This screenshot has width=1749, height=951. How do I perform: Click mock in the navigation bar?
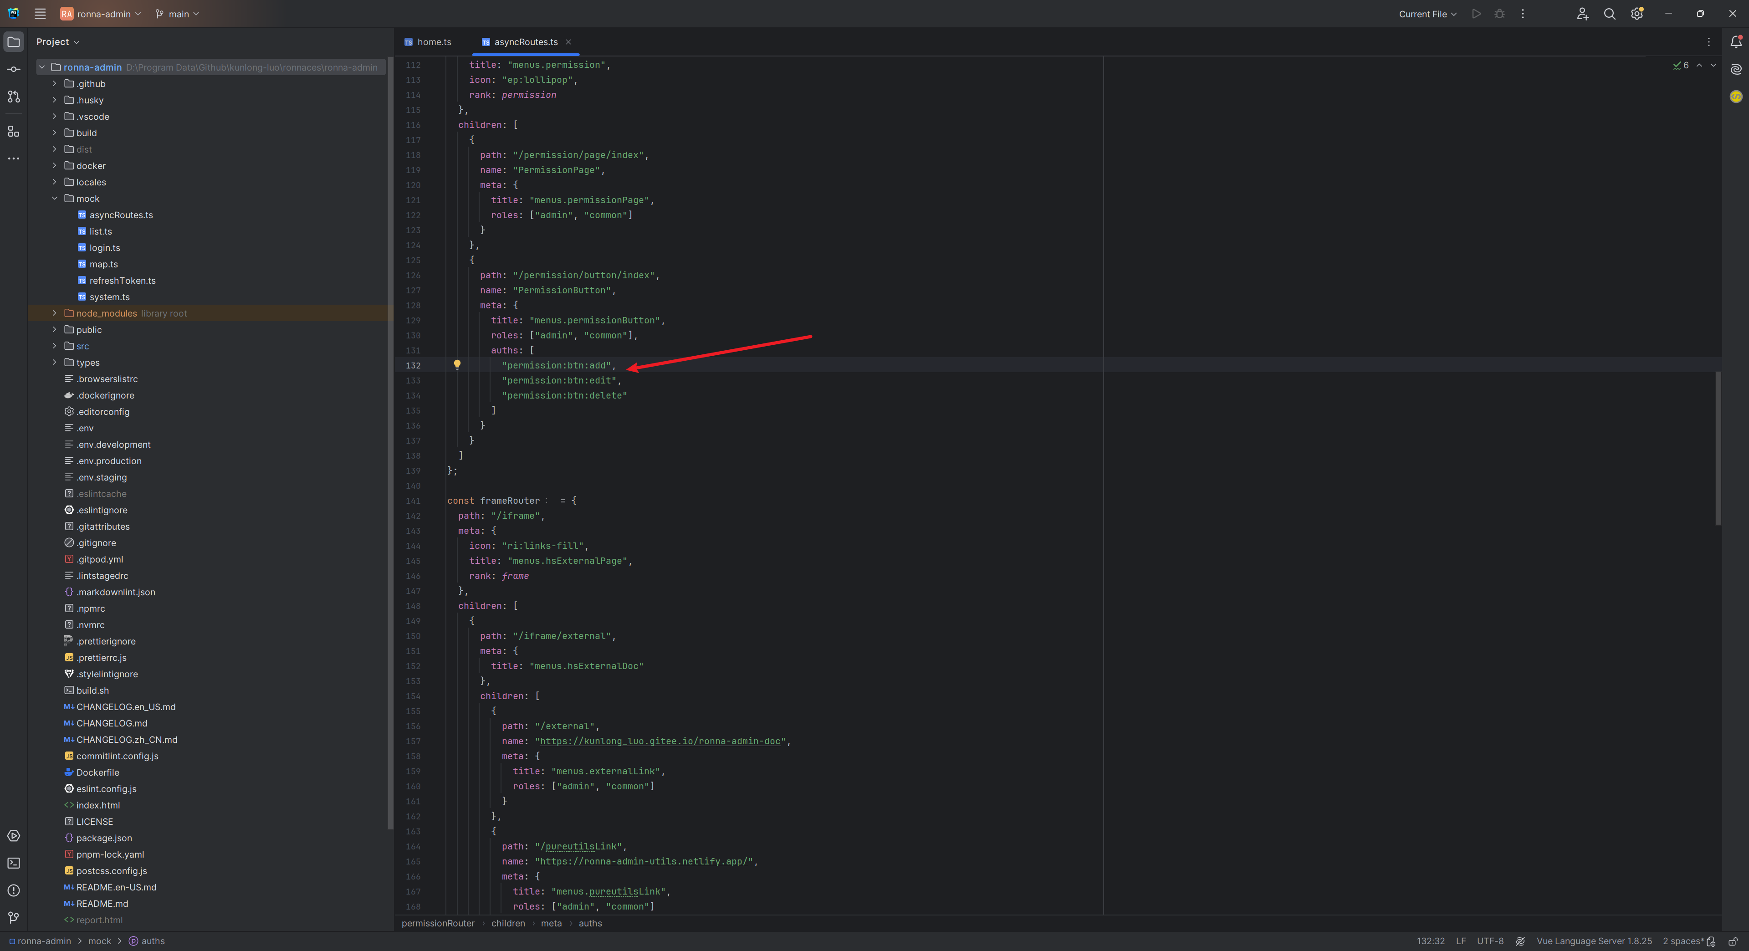point(100,941)
